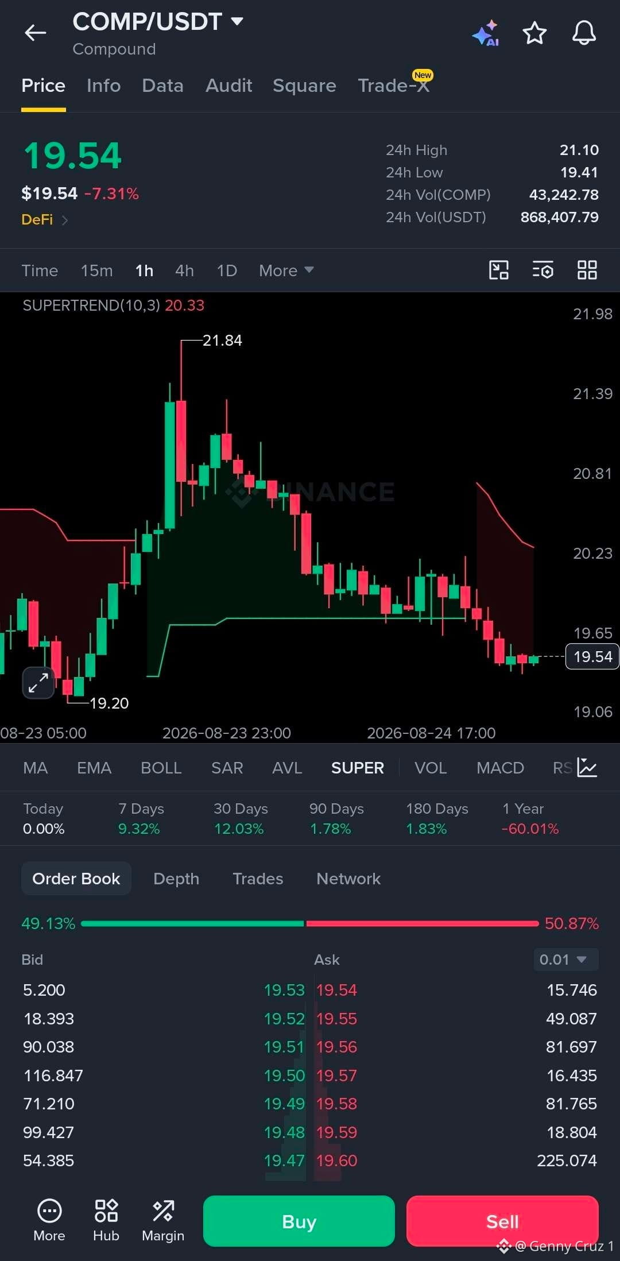
Task: Tap the bid/ask ratio bar
Action: [310, 923]
